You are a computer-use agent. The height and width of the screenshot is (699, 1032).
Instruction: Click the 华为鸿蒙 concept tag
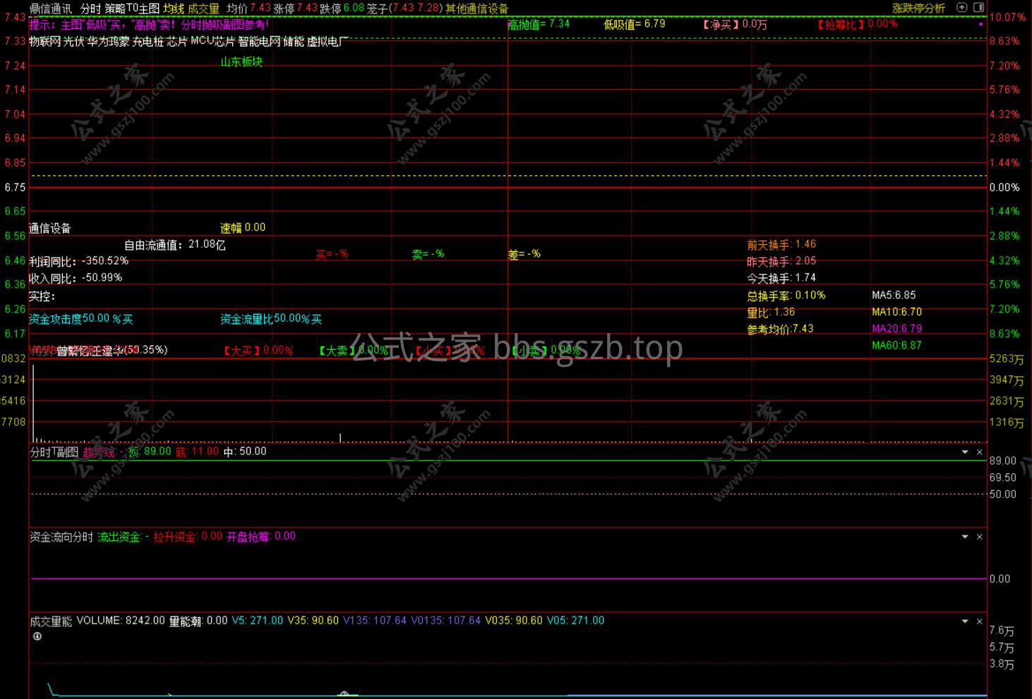point(108,42)
